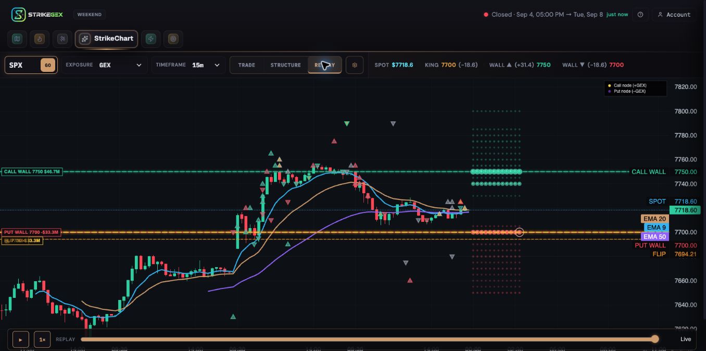This screenshot has width=706, height=351.
Task: Click the SPOT label by the price axis
Action: pyautogui.click(x=657, y=202)
